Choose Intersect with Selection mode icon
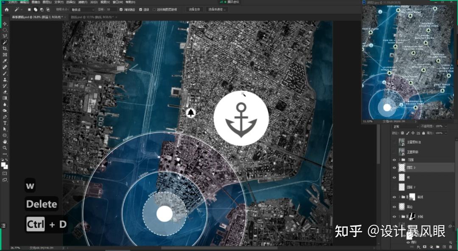 click(x=48, y=10)
